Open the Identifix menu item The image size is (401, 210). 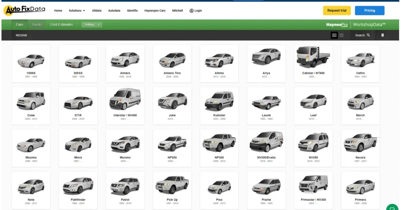pos(132,11)
